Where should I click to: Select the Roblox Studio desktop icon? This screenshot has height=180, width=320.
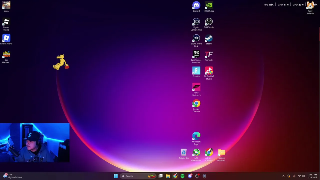coord(6,24)
